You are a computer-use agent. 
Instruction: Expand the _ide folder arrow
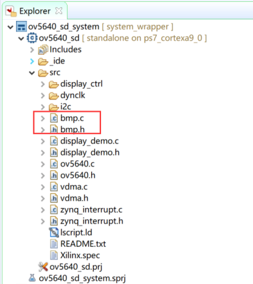point(32,62)
